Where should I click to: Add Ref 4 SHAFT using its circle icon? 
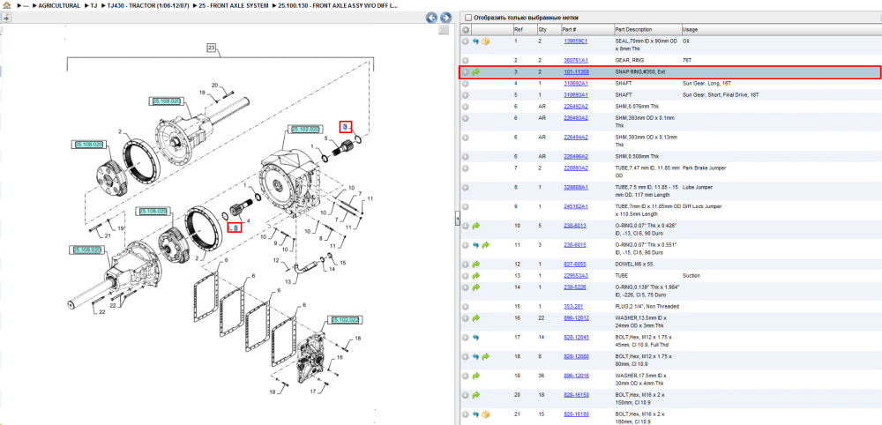(x=466, y=84)
